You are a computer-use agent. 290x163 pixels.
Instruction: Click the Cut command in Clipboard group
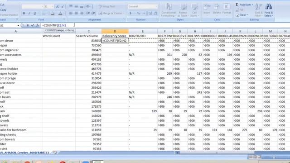[2, 5]
